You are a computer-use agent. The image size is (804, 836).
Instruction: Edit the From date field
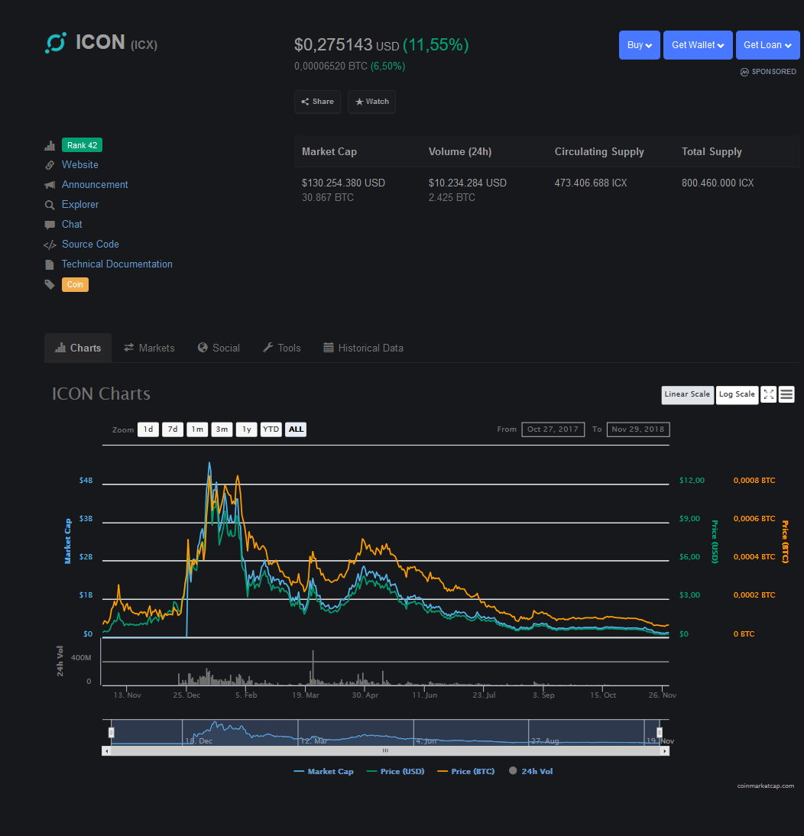click(553, 429)
